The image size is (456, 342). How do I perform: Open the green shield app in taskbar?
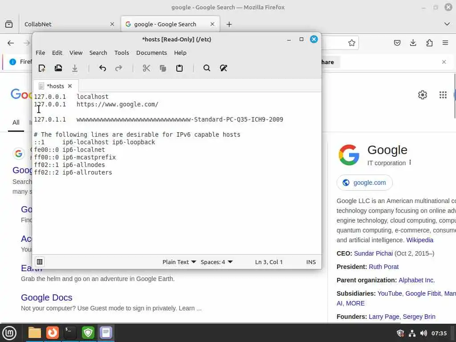88,333
